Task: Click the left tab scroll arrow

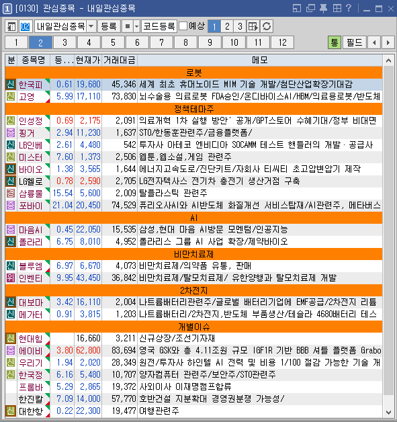Action: click(374, 42)
